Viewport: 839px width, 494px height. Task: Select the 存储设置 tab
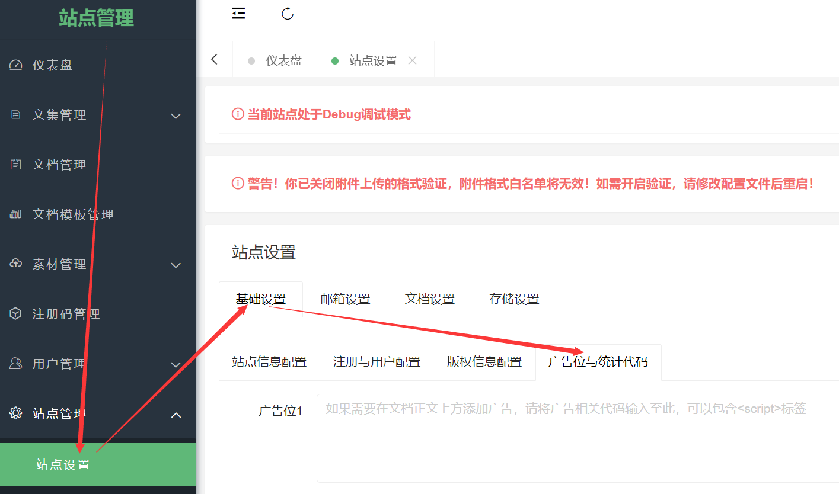(513, 299)
